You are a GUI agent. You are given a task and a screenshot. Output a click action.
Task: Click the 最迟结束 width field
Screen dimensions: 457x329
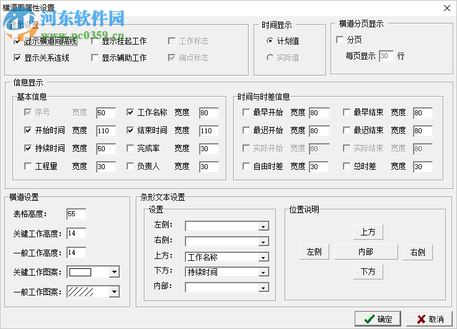pos(423,131)
